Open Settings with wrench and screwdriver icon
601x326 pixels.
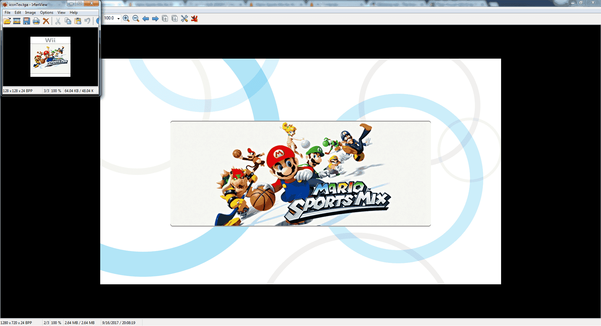[x=184, y=19]
